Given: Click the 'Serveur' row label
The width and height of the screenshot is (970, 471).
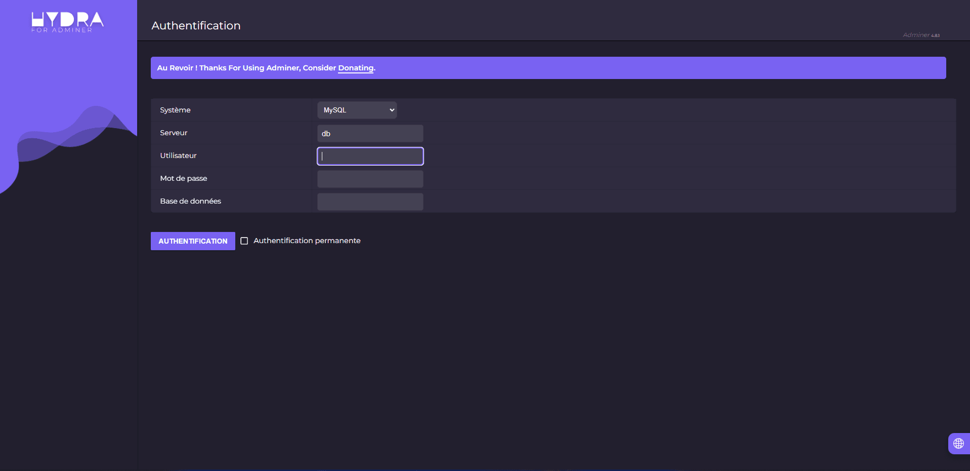Looking at the screenshot, I should click(174, 133).
